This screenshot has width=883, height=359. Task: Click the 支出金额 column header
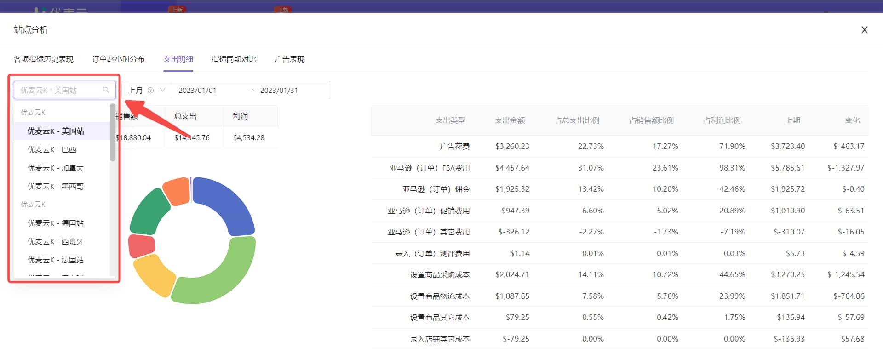tap(510, 120)
